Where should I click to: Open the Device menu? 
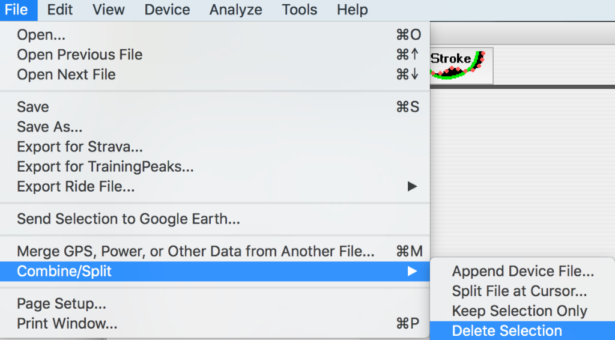point(167,10)
